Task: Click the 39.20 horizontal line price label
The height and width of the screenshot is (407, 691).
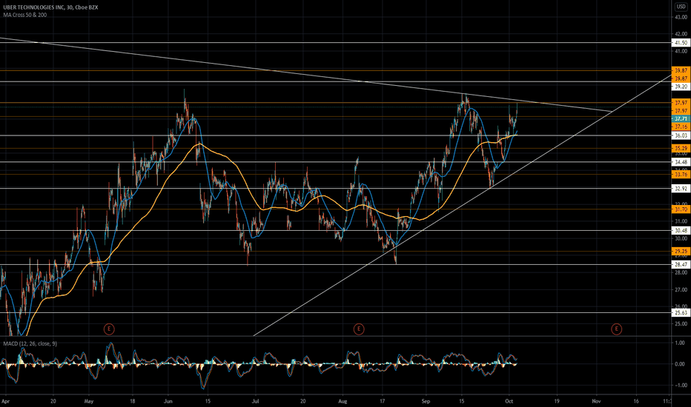Action: (x=681, y=87)
